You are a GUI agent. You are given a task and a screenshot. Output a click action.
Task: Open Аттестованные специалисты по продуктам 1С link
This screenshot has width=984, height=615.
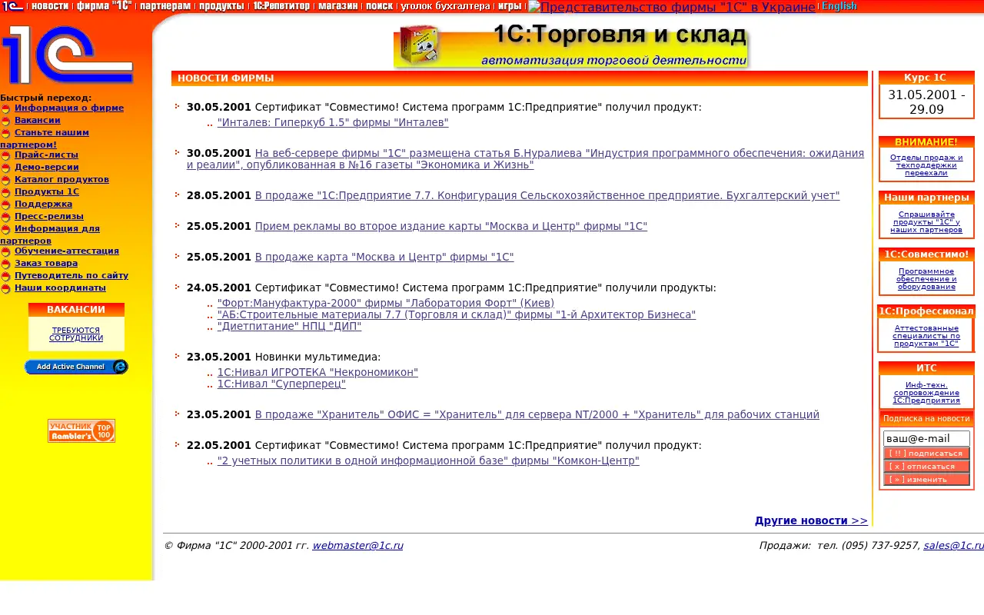[926, 336]
